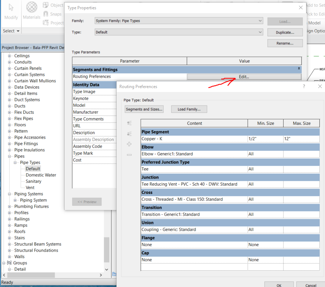Click the Max. Size column header
Screen dimensions: 325x287
[301, 123]
